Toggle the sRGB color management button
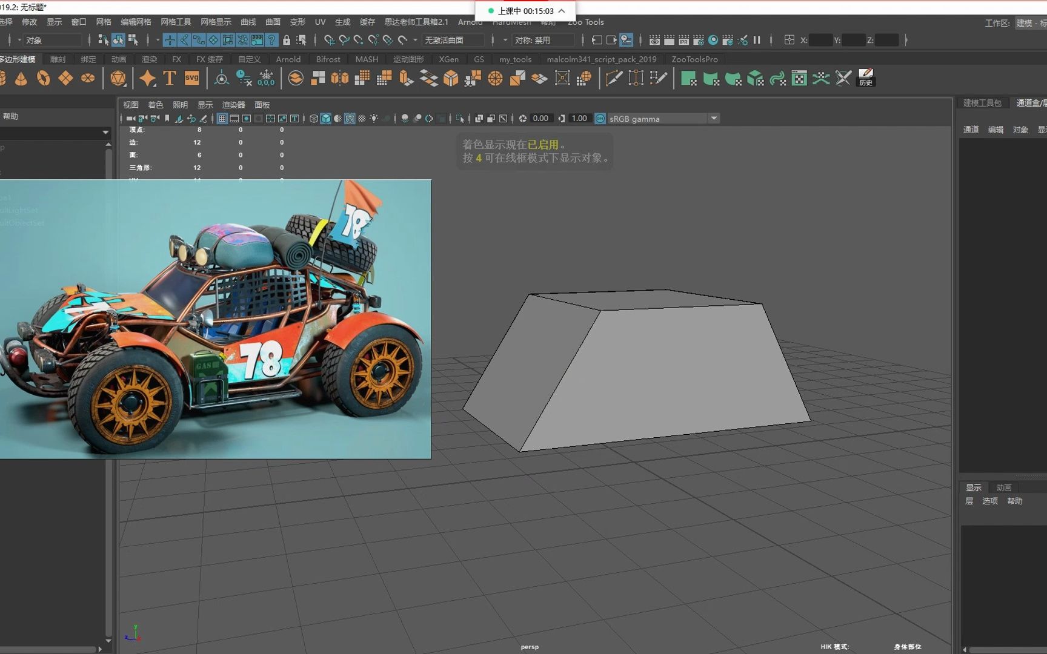 [600, 119]
